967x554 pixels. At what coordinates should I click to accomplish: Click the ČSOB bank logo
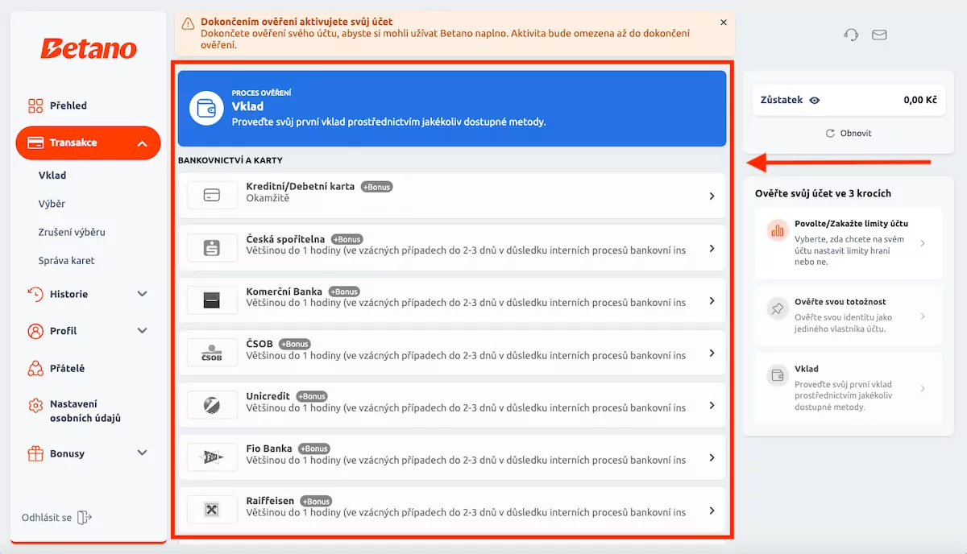point(212,353)
